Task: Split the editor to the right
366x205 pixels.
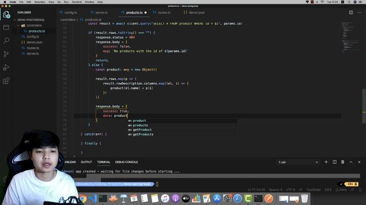Action: pos(351,13)
